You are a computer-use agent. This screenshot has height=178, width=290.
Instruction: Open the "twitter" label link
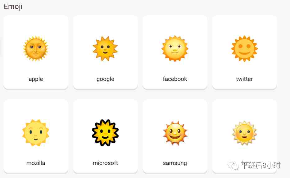point(244,79)
